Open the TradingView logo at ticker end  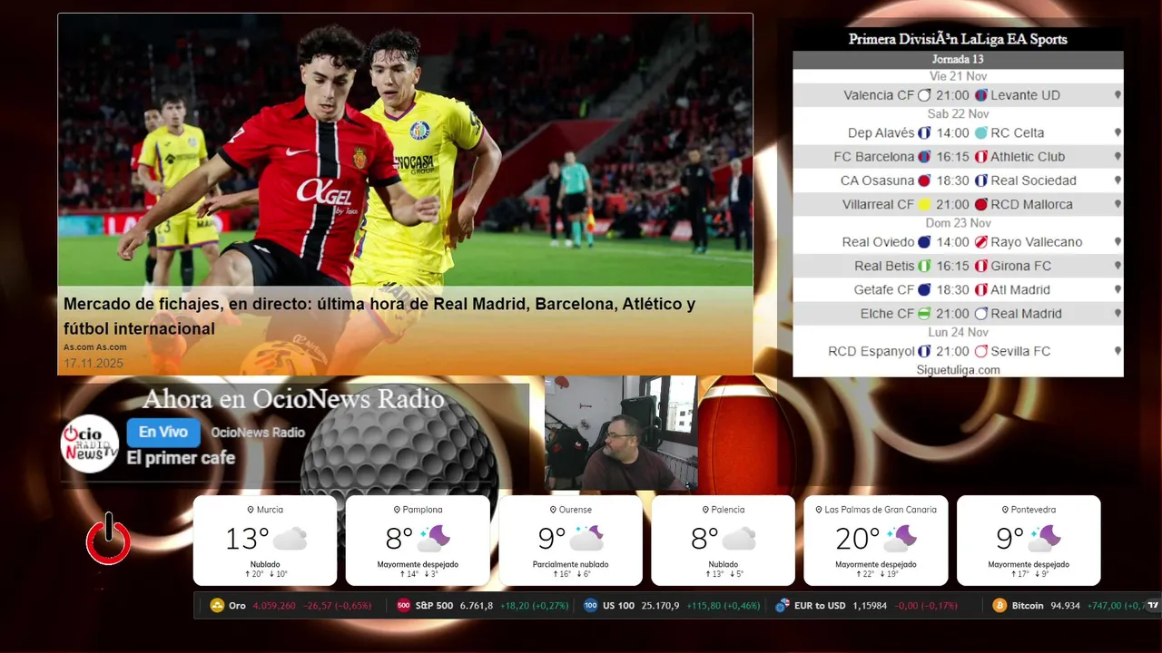click(x=1153, y=606)
